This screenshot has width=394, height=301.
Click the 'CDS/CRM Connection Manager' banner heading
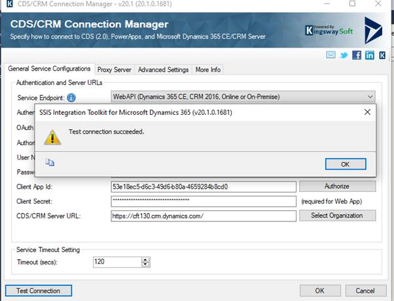89,24
